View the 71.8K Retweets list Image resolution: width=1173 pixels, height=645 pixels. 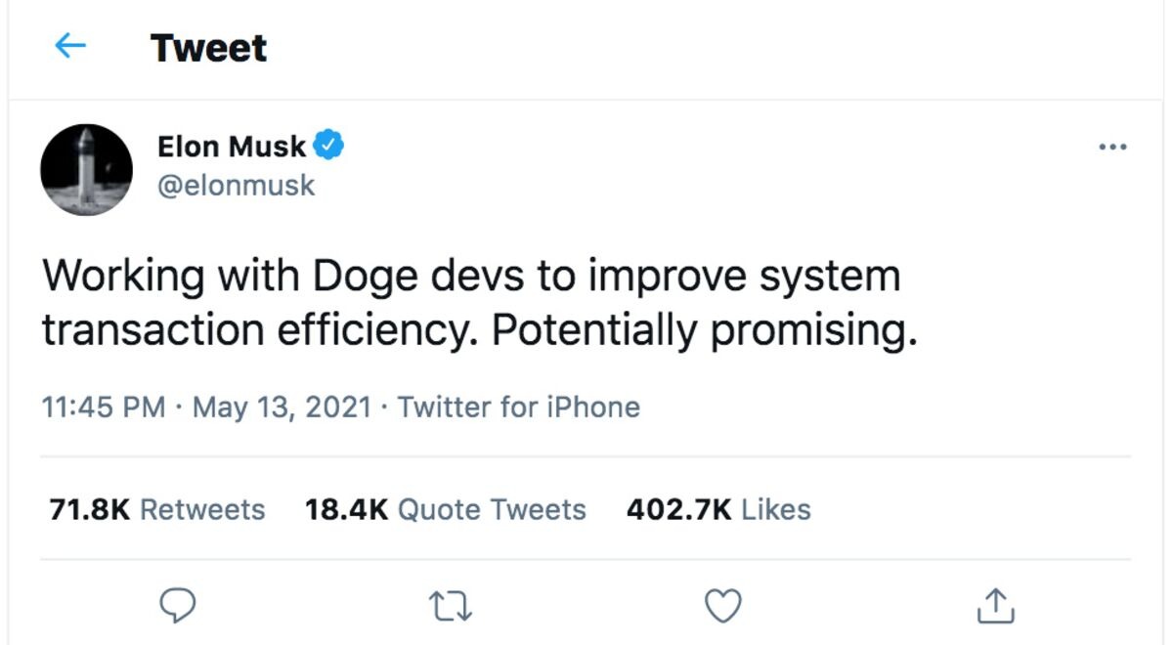156,509
